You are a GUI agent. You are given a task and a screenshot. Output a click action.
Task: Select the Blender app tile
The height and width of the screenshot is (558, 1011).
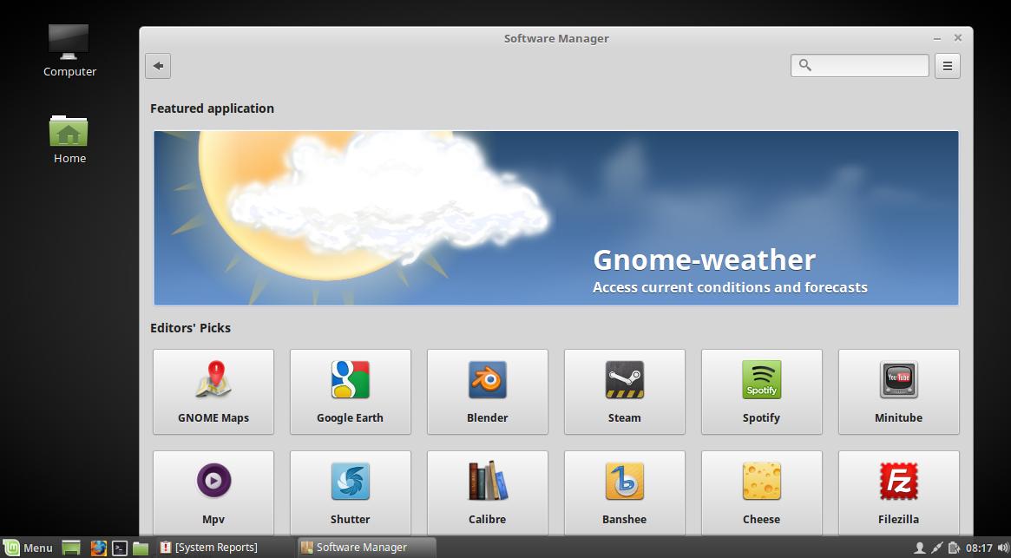488,391
